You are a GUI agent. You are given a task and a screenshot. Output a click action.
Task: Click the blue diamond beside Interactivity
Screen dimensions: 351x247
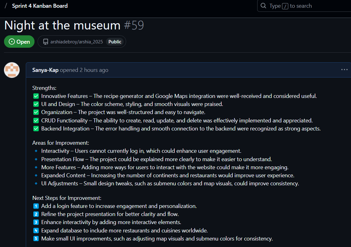(36, 151)
